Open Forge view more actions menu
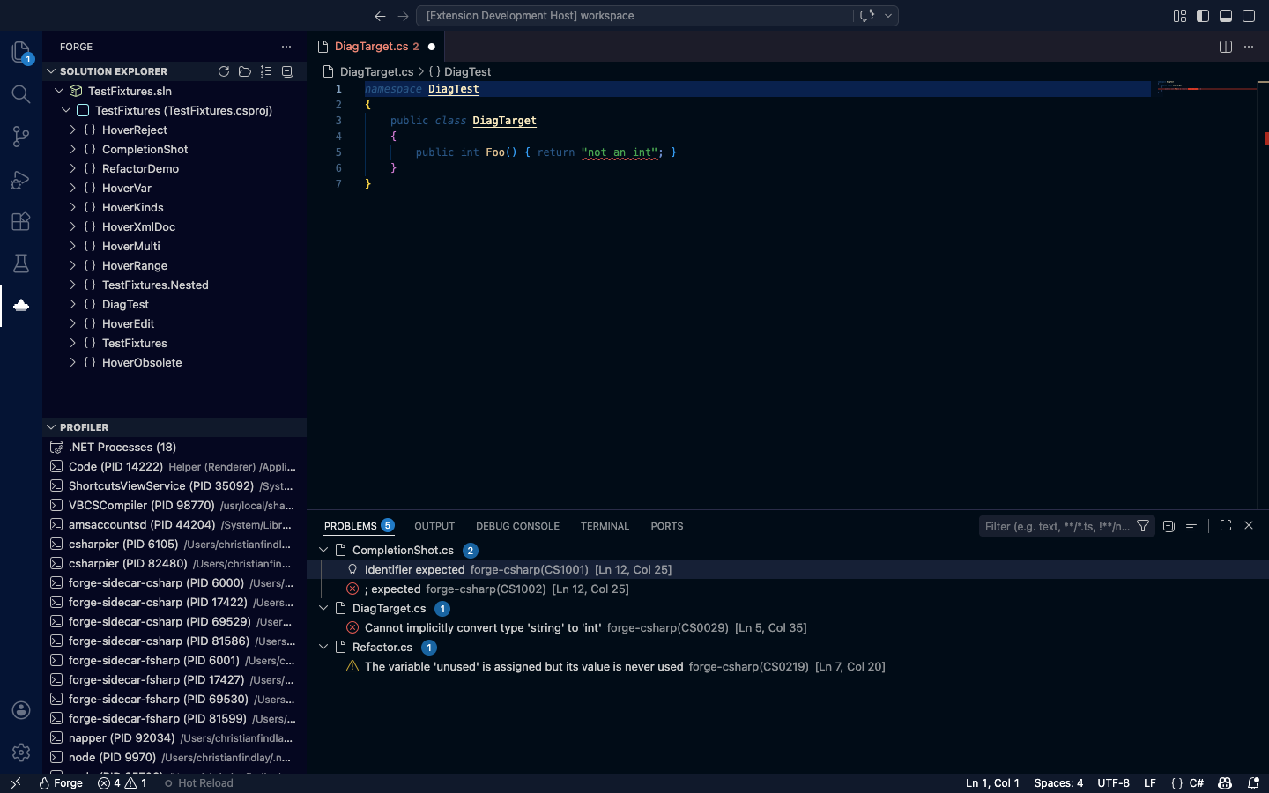The image size is (1269, 793). [x=286, y=47]
